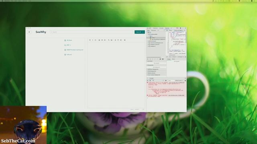Screen dimensions: 257x144
Task: Toggle side-by-side view in editor toolbar
Action: point(118,40)
